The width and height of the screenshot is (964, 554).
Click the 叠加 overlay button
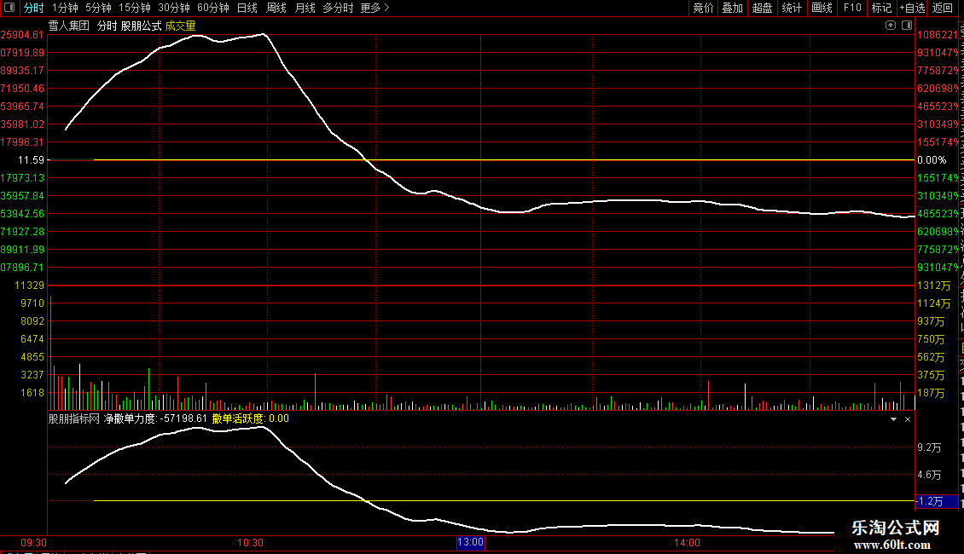point(732,8)
